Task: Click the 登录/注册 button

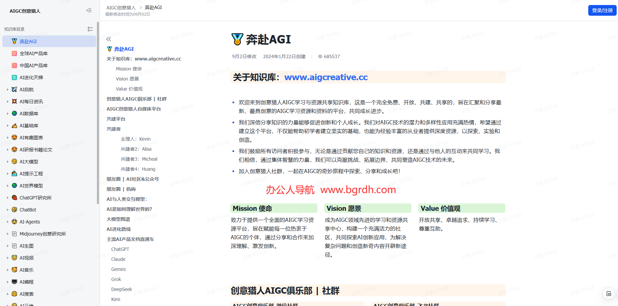Action: 602,10
